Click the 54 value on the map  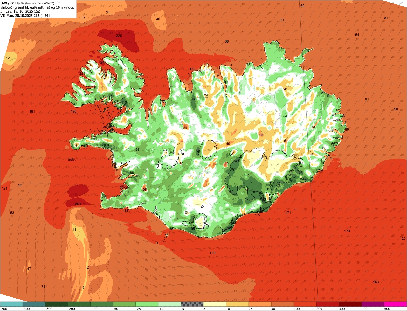357,35
